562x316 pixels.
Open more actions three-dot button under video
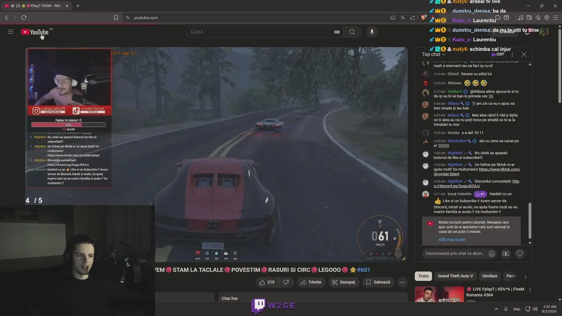pos(402,282)
